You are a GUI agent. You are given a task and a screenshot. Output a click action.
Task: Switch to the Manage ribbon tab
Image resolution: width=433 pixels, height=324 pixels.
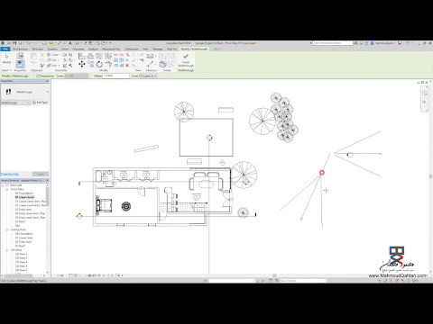[x=158, y=49]
